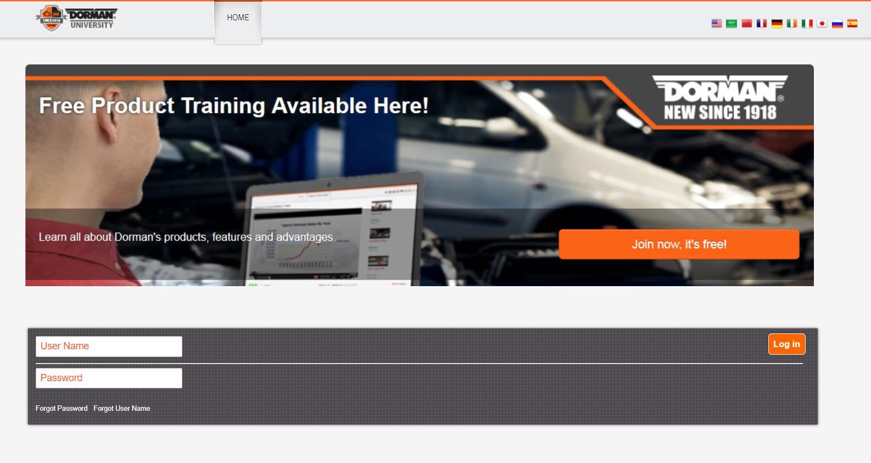Select the Italy flag for Italian
The image size is (871, 463).
click(807, 24)
